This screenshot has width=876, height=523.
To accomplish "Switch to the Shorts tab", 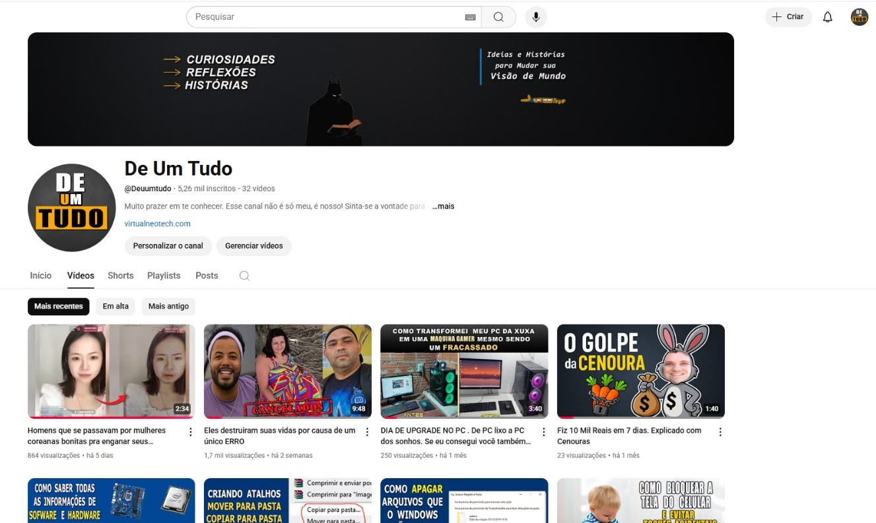I will pyautogui.click(x=121, y=276).
